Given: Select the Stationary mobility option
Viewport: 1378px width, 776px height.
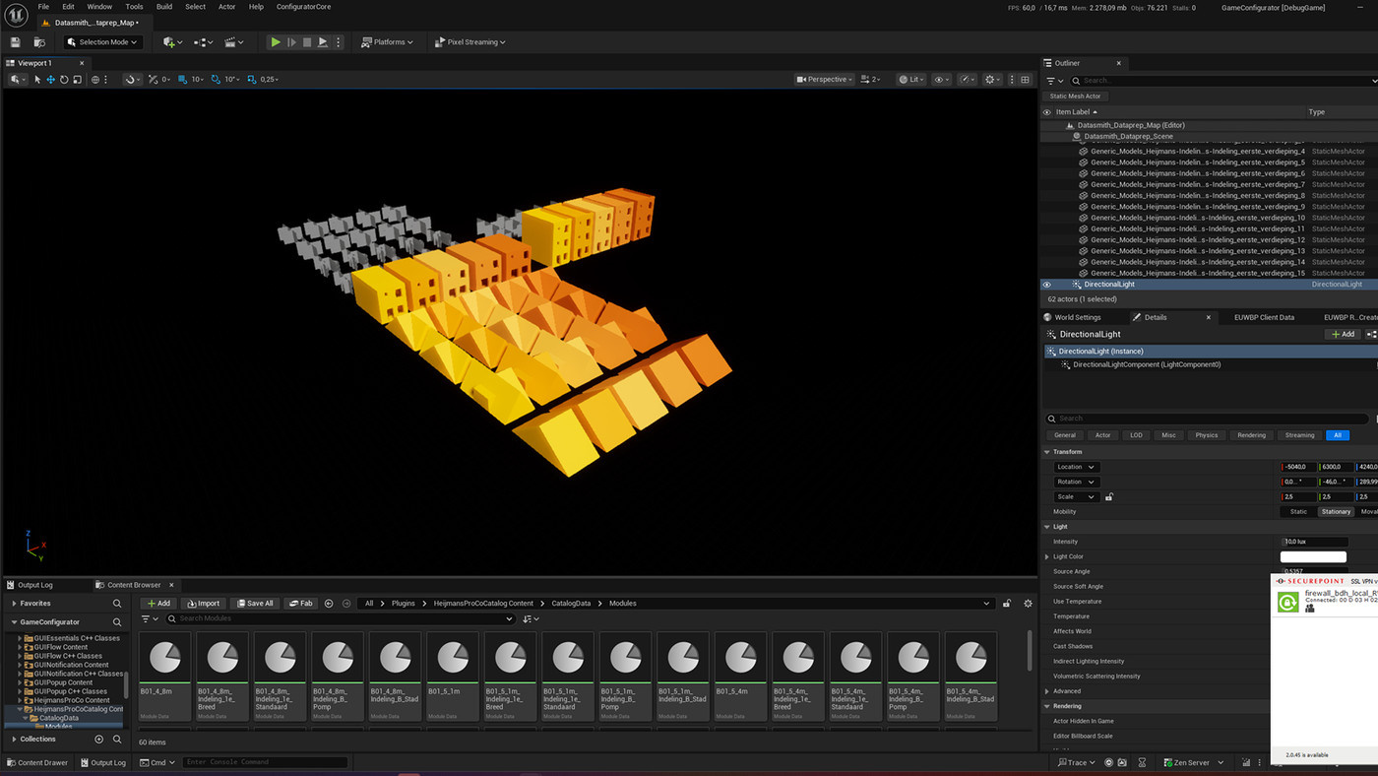Looking at the screenshot, I should [1336, 511].
